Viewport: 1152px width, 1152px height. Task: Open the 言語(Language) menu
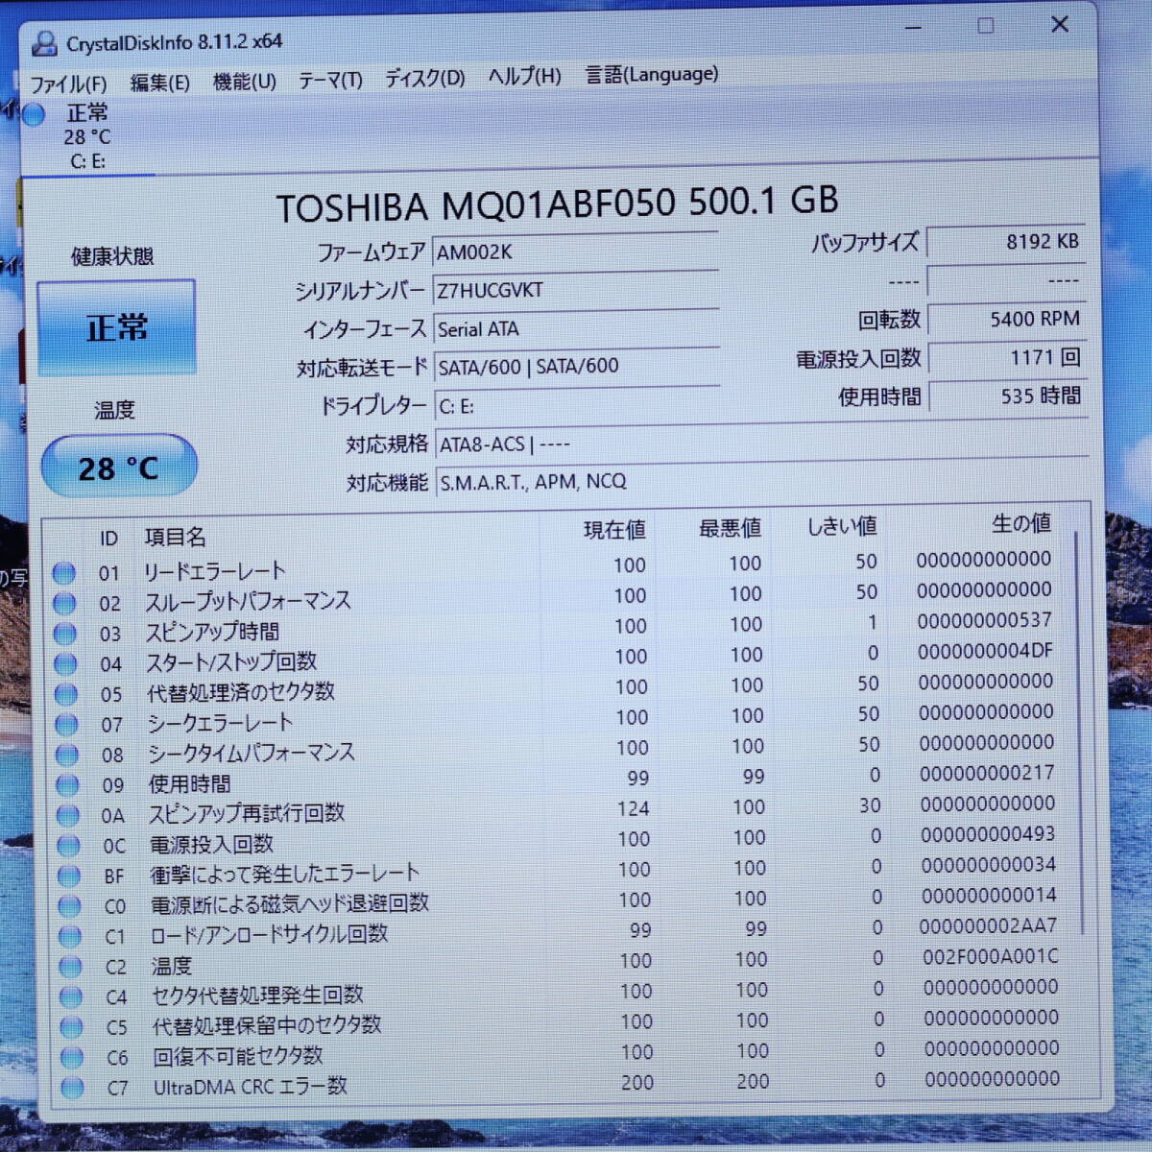pyautogui.click(x=652, y=74)
